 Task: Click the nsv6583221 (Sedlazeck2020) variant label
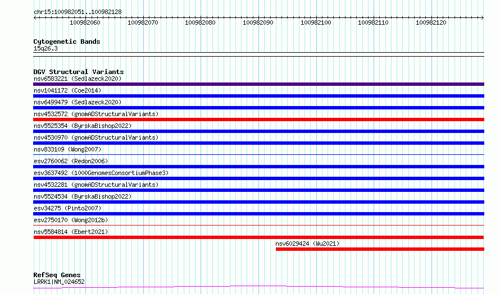click(78, 79)
